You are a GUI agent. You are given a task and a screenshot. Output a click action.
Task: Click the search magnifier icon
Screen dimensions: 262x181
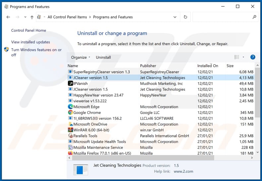(x=254, y=17)
